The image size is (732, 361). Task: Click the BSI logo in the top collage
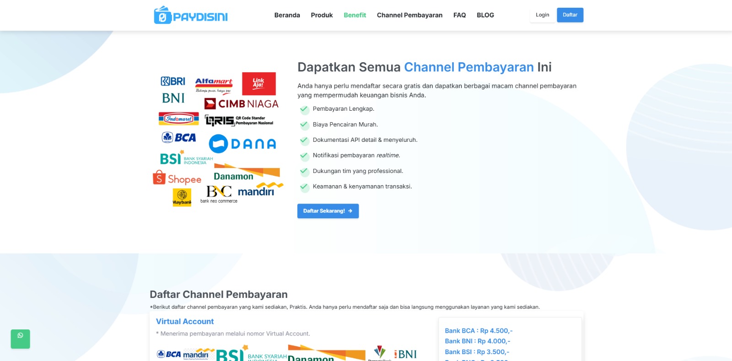click(186, 158)
